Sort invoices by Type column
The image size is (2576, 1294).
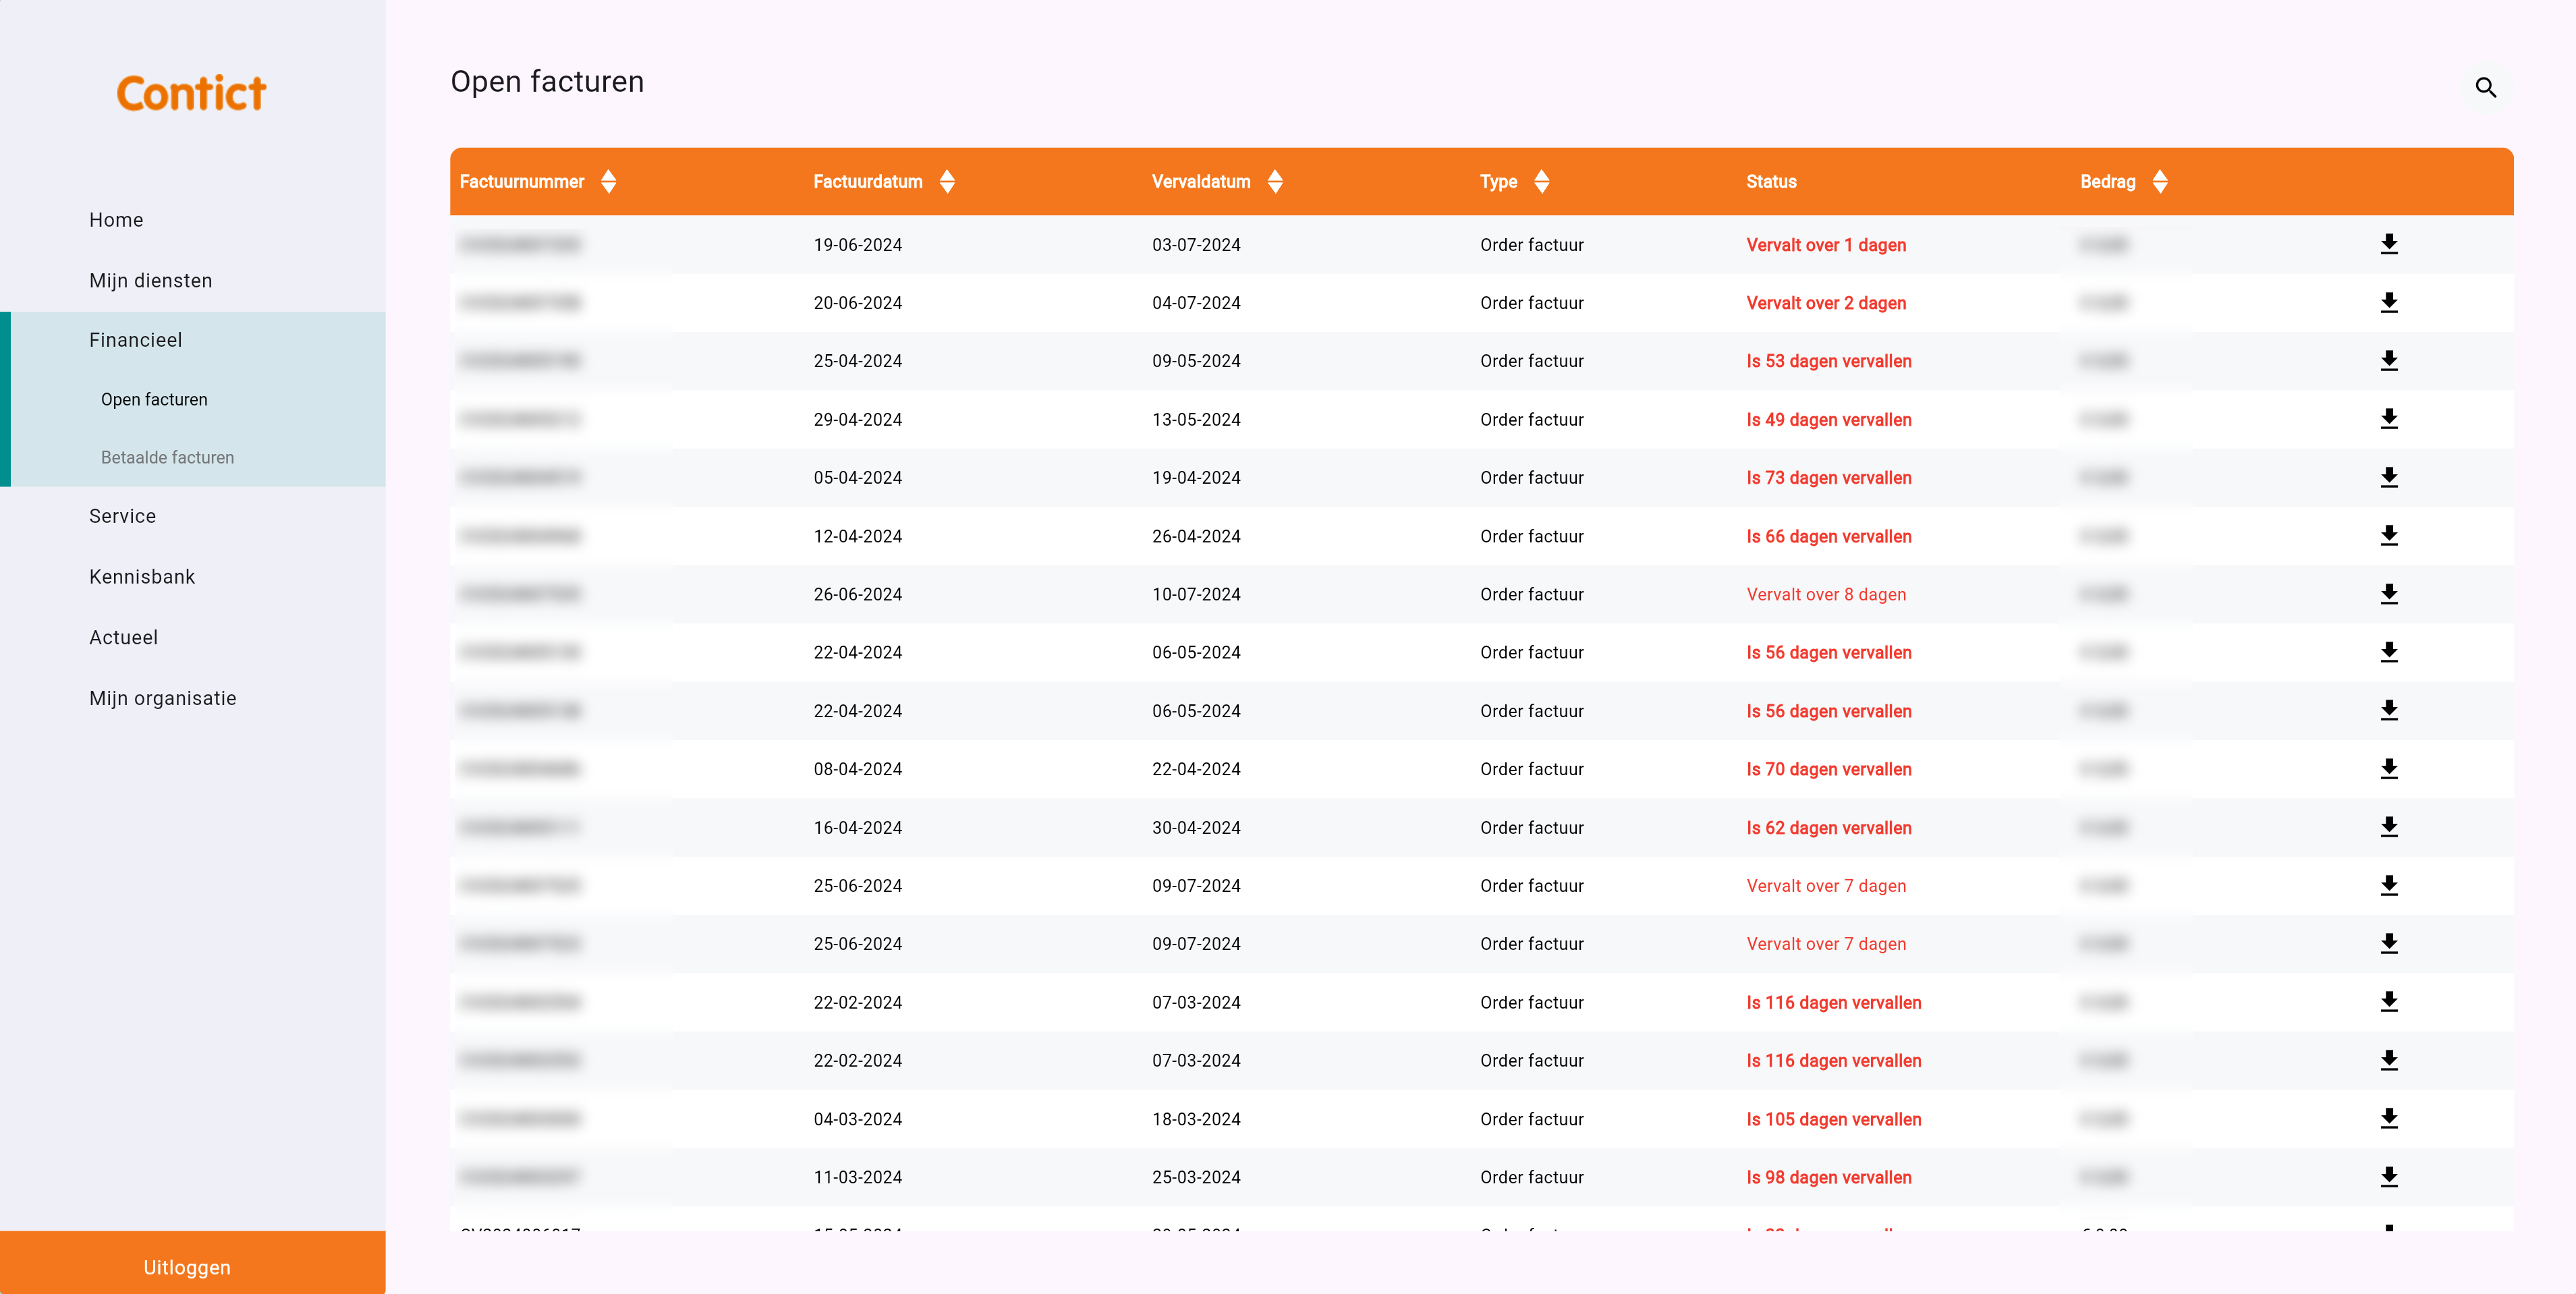1541,182
